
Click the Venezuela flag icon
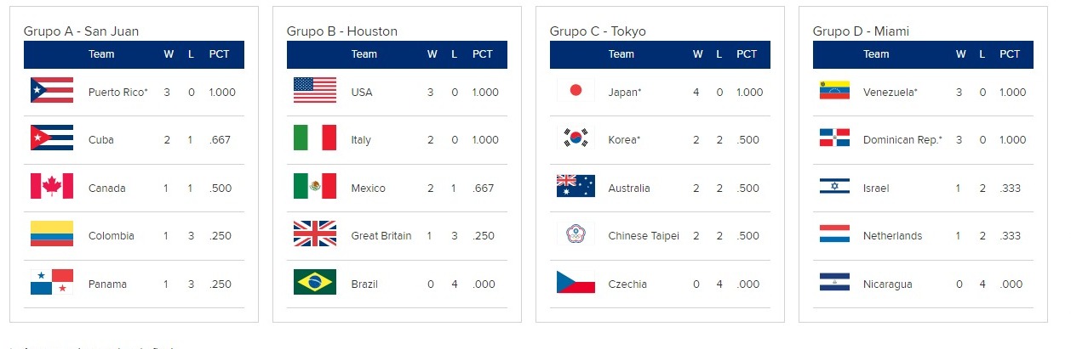pyautogui.click(x=834, y=91)
